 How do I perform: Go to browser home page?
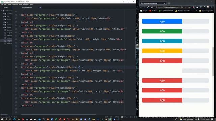tap(152, 7)
